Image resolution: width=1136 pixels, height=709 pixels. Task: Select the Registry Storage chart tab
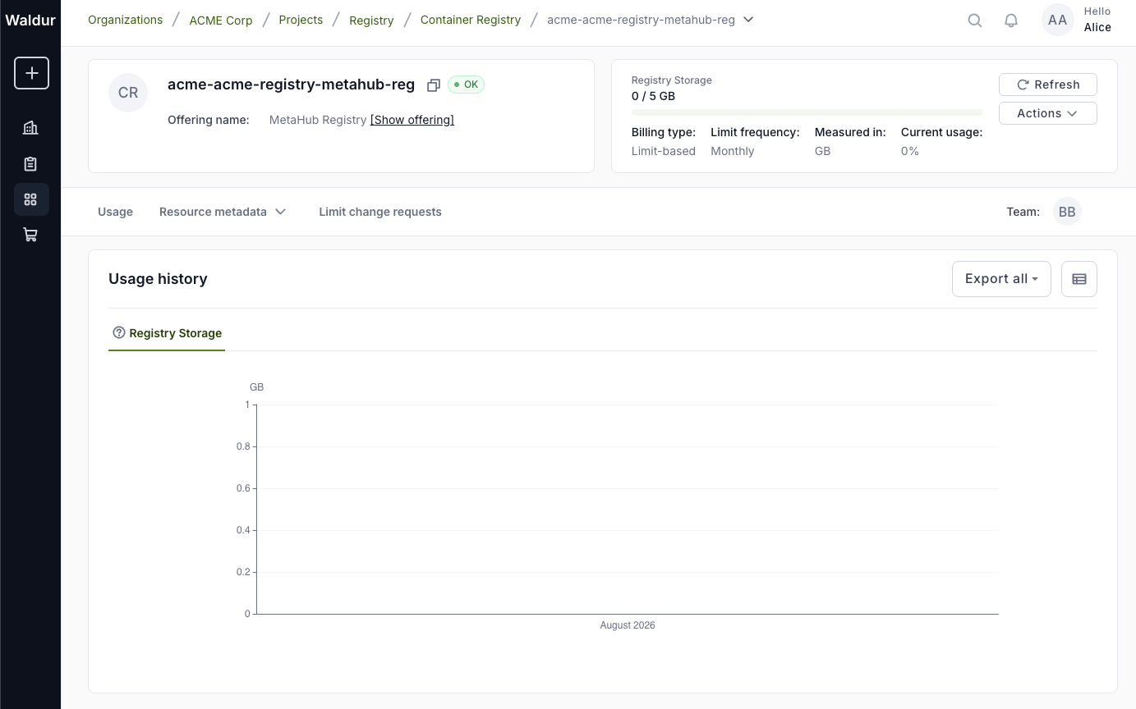tap(167, 333)
